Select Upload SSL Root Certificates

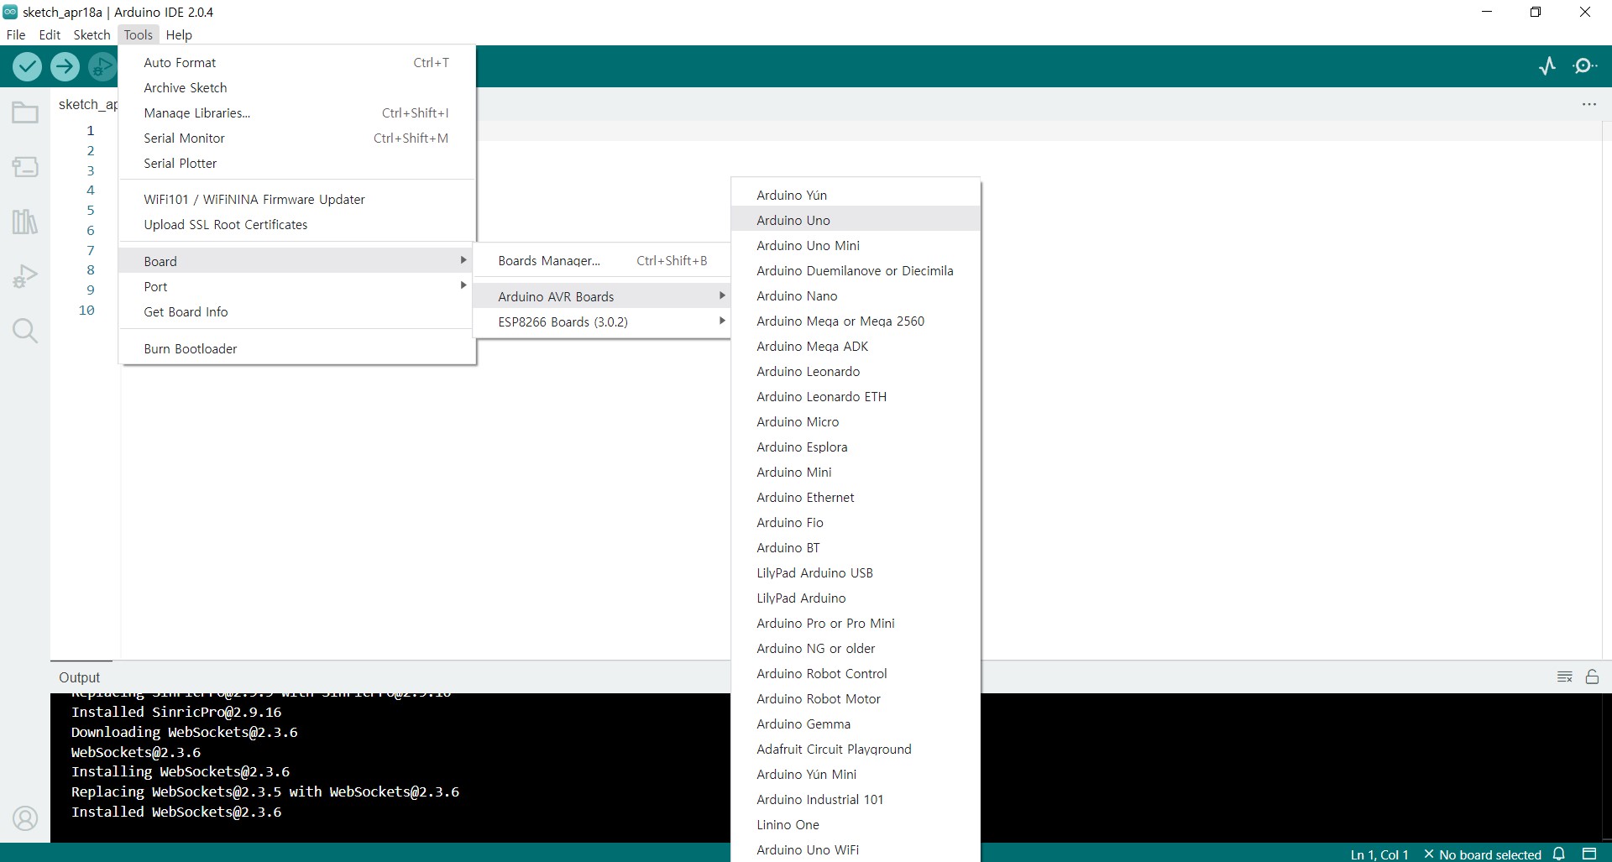click(297, 224)
